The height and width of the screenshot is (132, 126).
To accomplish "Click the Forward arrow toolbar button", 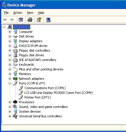I will [12, 20].
